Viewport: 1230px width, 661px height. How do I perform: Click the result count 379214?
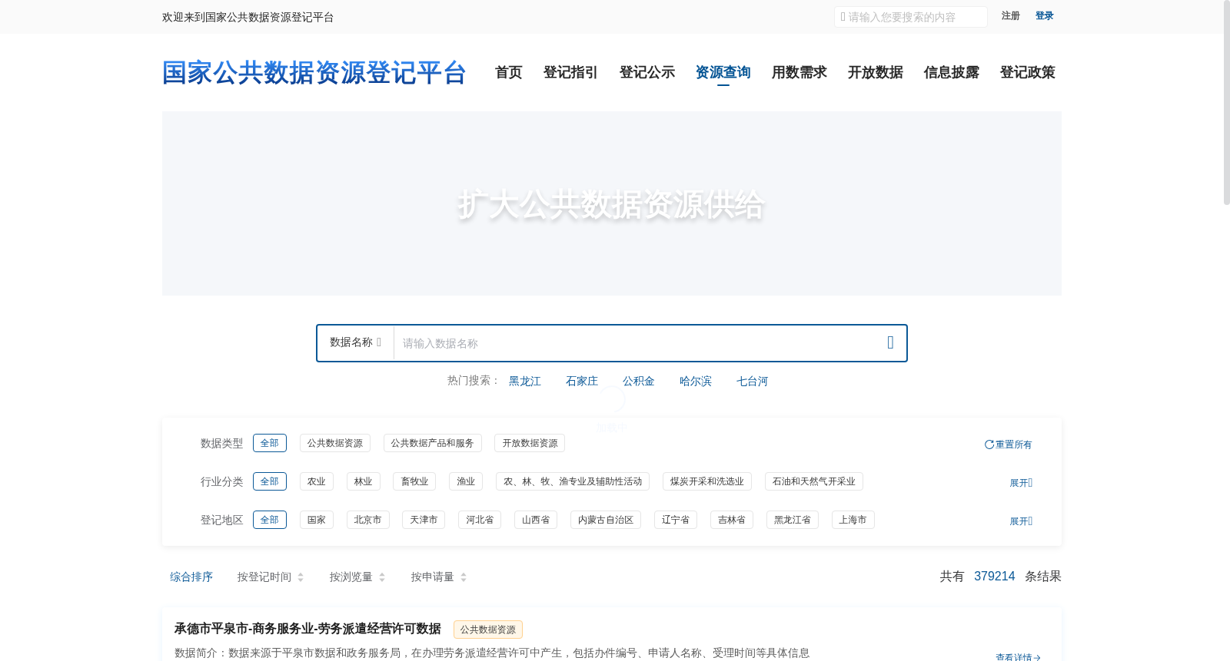(x=994, y=577)
